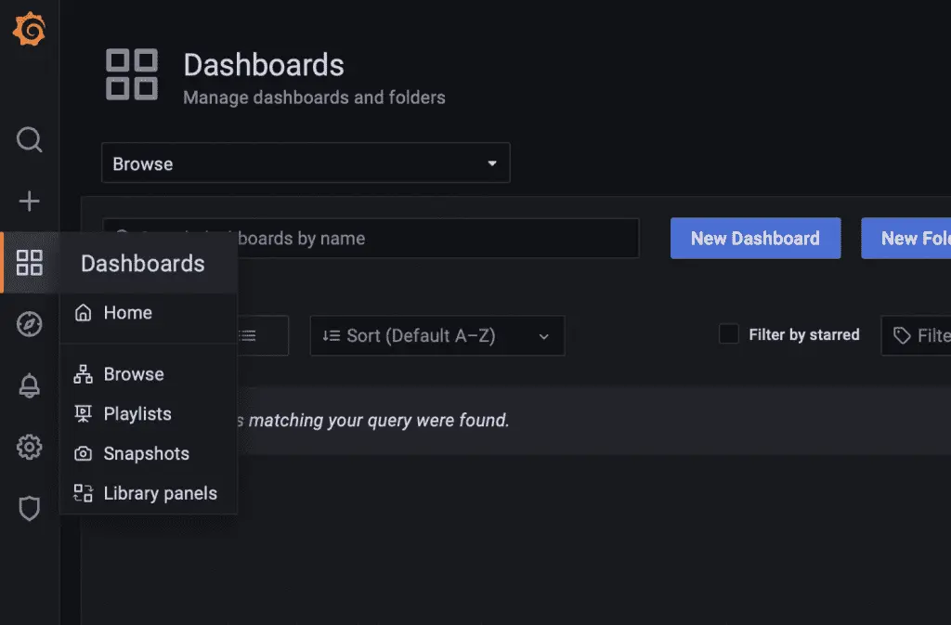
Task: Click the Create plus icon
Action: [x=30, y=202]
